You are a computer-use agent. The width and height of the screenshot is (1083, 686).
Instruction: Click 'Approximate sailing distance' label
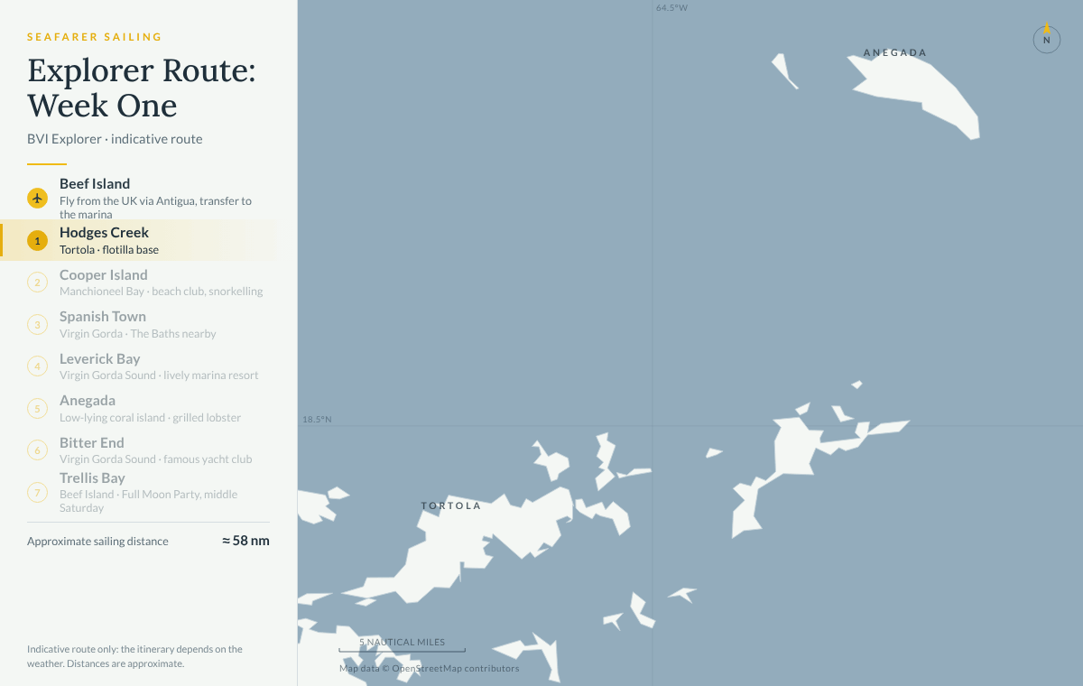coord(97,542)
